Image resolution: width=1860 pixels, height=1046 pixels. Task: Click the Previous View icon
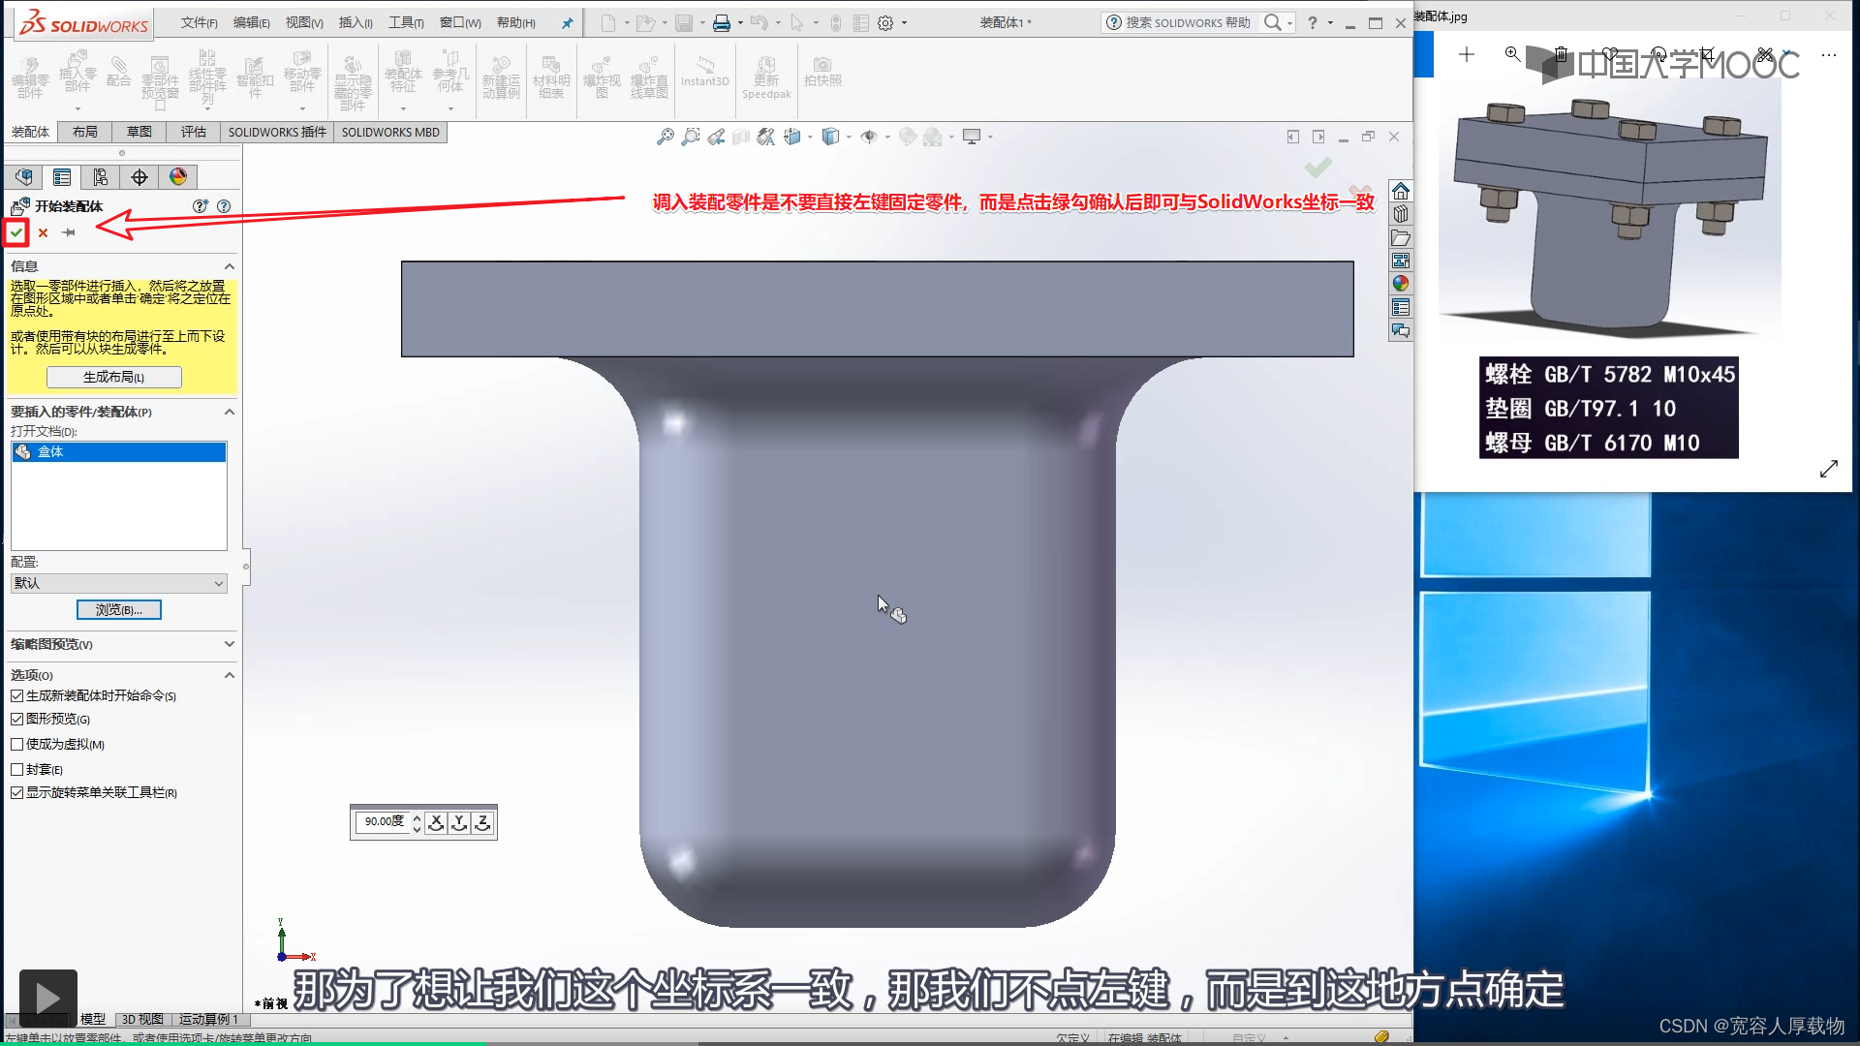point(716,137)
